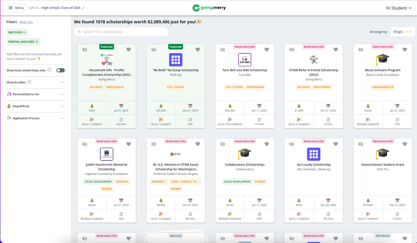417x243 pixels.
Task: Open help icon for local scholarships
Action: pos(49,70)
